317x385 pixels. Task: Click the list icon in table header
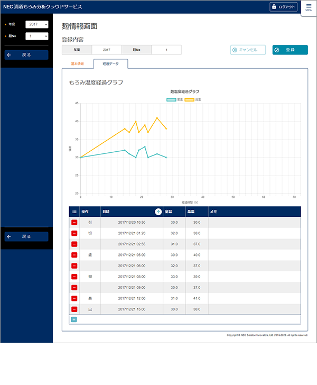click(x=74, y=212)
